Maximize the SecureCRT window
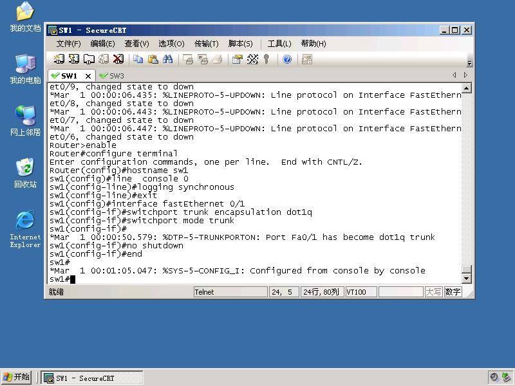Image resolution: width=515 pixels, height=386 pixels. click(455, 30)
